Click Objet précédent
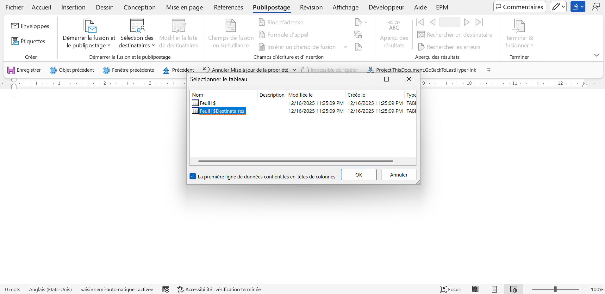This screenshot has width=605, height=294. (72, 70)
